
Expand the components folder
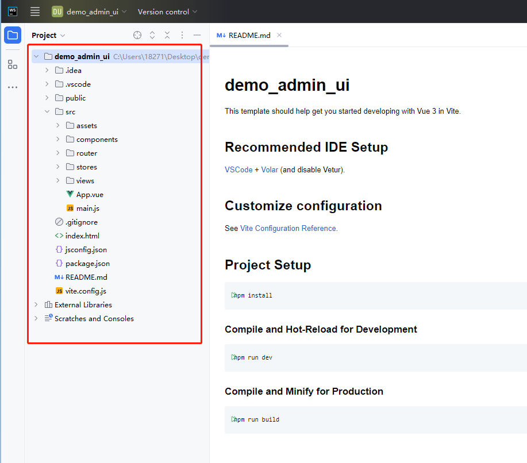coord(58,140)
